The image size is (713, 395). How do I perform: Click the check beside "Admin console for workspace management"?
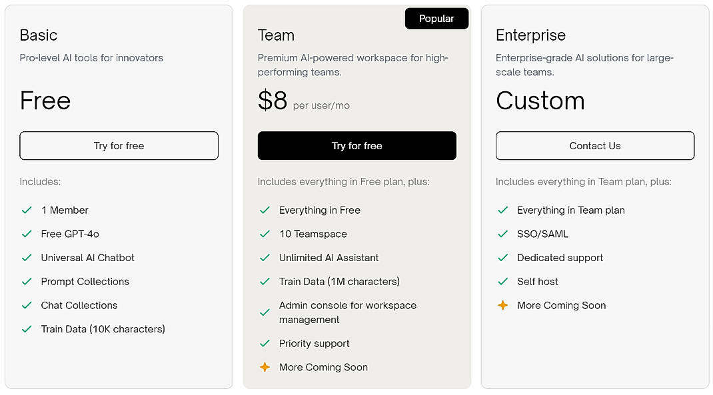265,312
